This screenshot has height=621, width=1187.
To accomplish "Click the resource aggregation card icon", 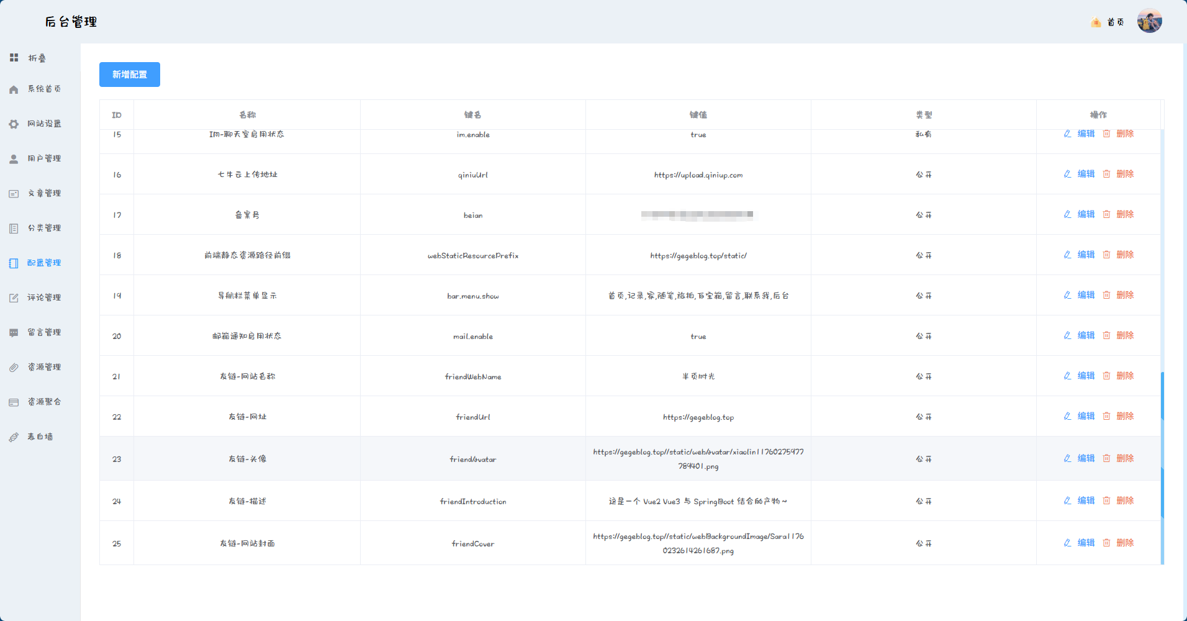I will coord(14,402).
